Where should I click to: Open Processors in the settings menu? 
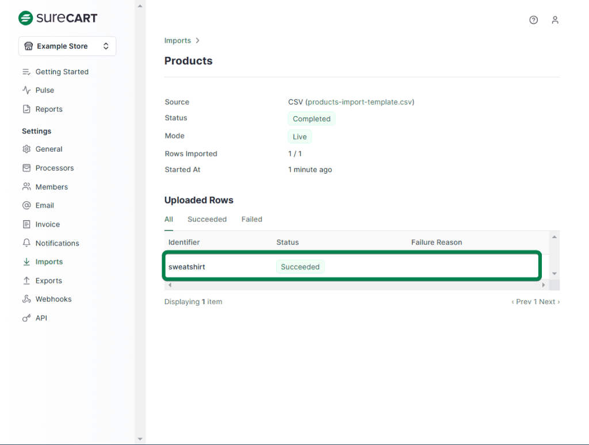tap(55, 168)
